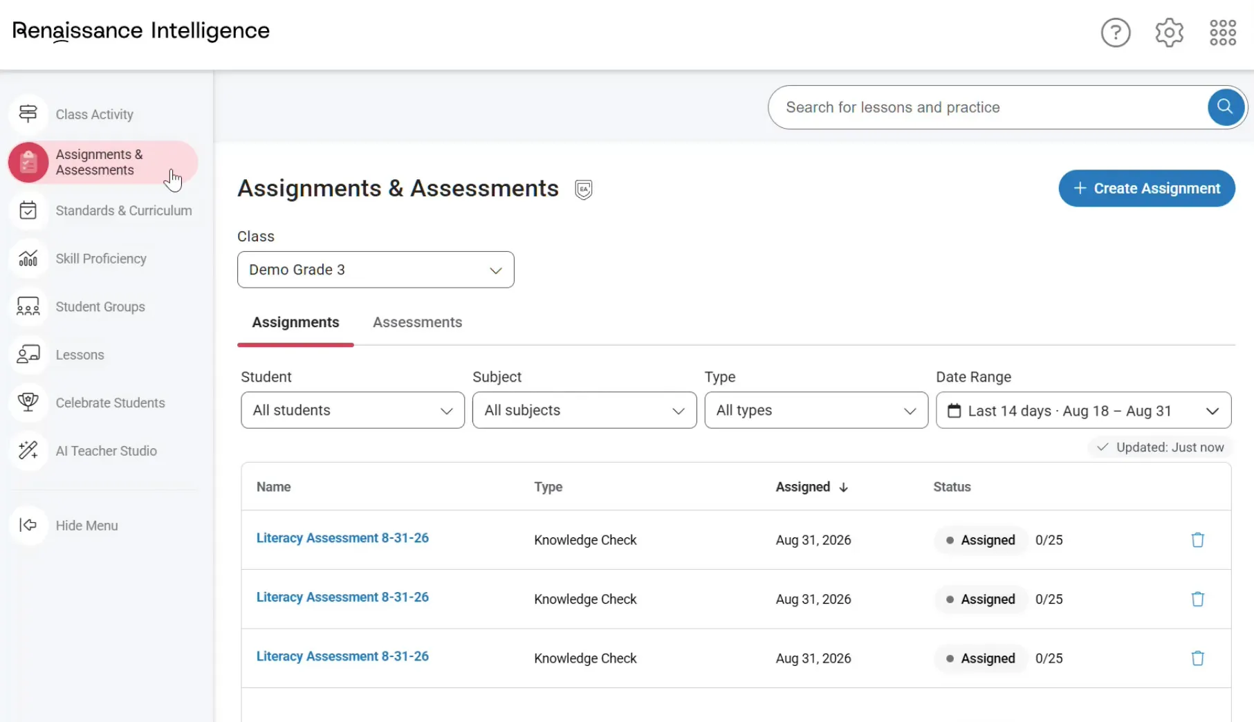This screenshot has height=722, width=1254.
Task: Click the Student Groups icon
Action: point(28,306)
